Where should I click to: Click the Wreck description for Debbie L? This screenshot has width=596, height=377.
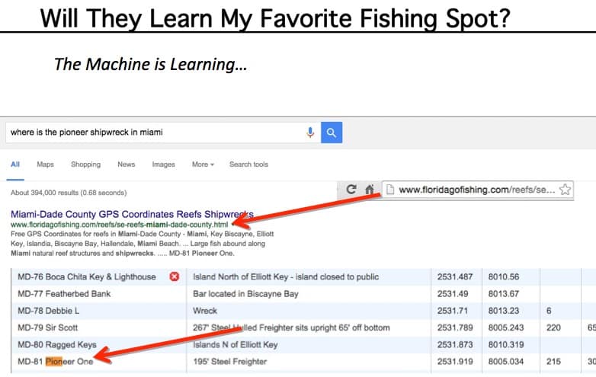[x=205, y=311]
